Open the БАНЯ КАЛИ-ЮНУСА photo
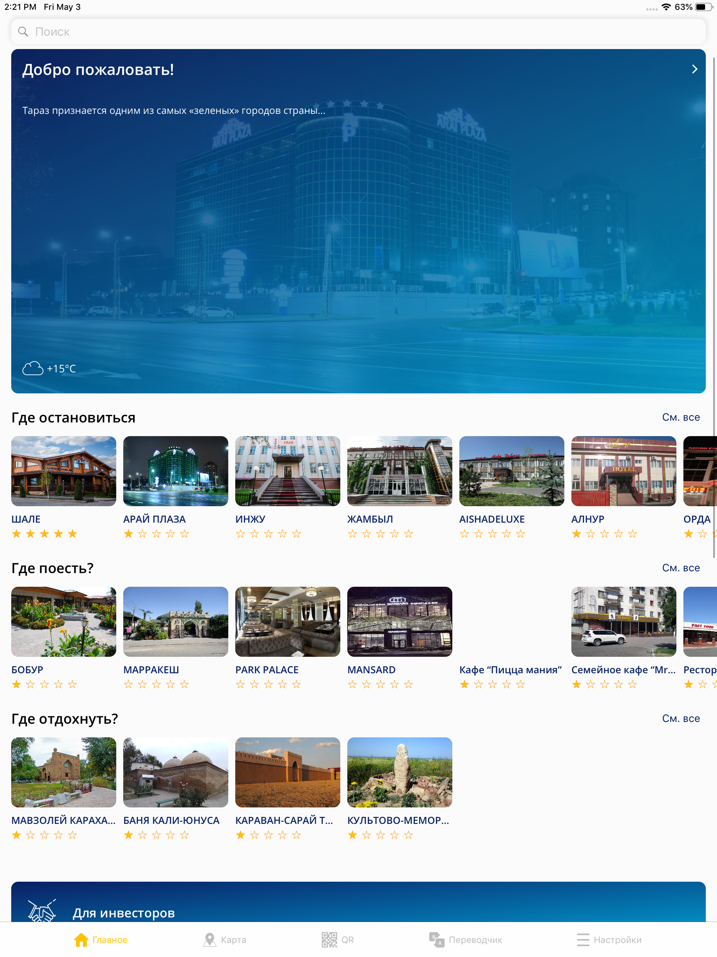Image resolution: width=717 pixels, height=957 pixels. 176,772
